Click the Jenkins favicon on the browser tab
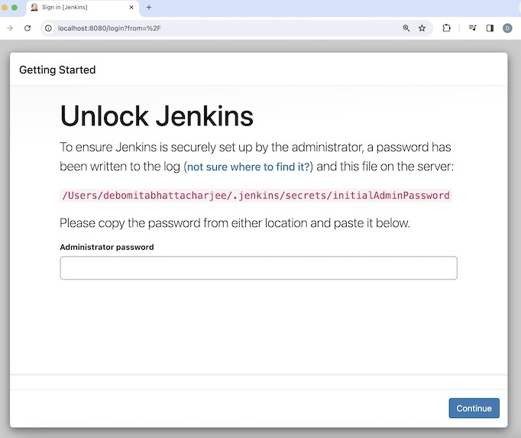The height and width of the screenshot is (438, 521). [34, 8]
